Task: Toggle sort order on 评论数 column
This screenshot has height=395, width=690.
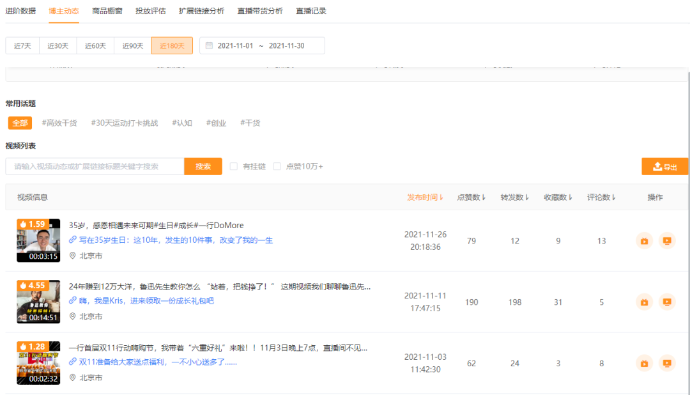Action: [615, 197]
